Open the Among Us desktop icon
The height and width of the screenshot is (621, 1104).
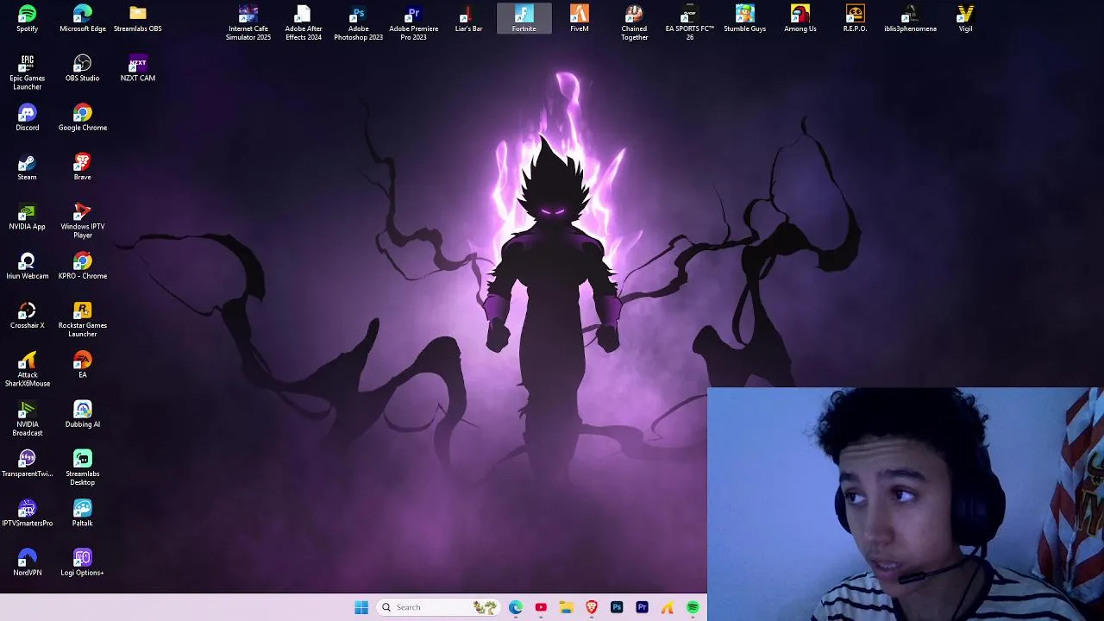pos(800,19)
